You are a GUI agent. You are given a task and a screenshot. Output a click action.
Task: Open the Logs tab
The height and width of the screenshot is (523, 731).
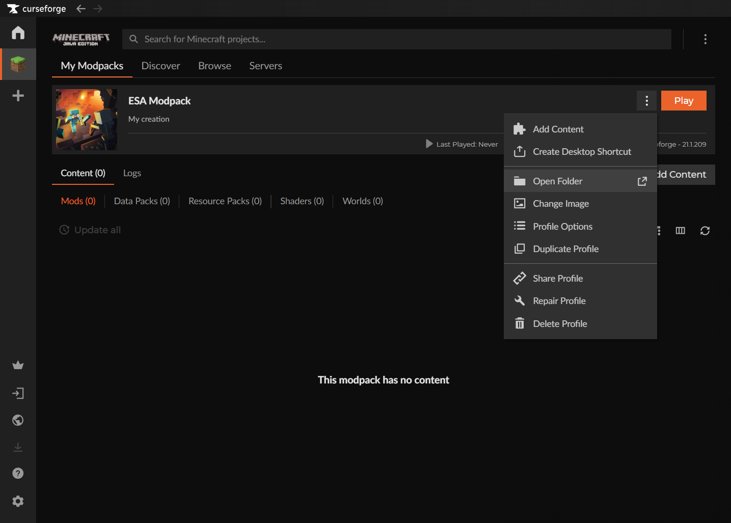point(132,173)
